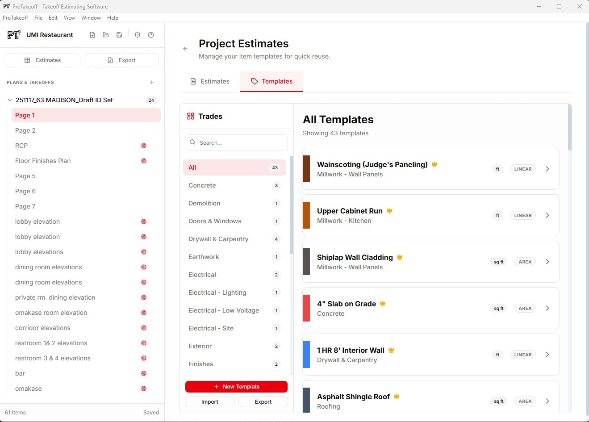The width and height of the screenshot is (589, 422).
Task: Click the template search field
Action: pyautogui.click(x=236, y=142)
